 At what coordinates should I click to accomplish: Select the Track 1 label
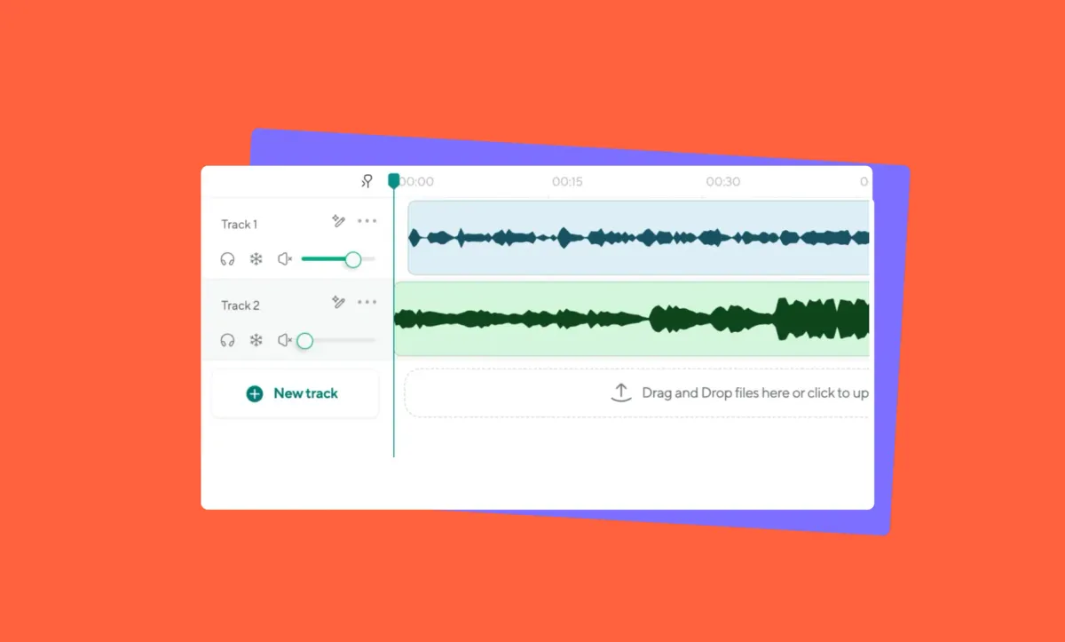pos(238,224)
